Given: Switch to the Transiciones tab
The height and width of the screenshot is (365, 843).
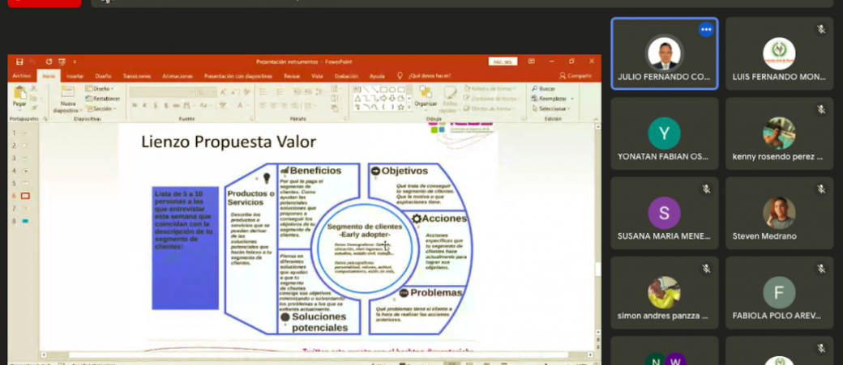Looking at the screenshot, I should click(136, 75).
